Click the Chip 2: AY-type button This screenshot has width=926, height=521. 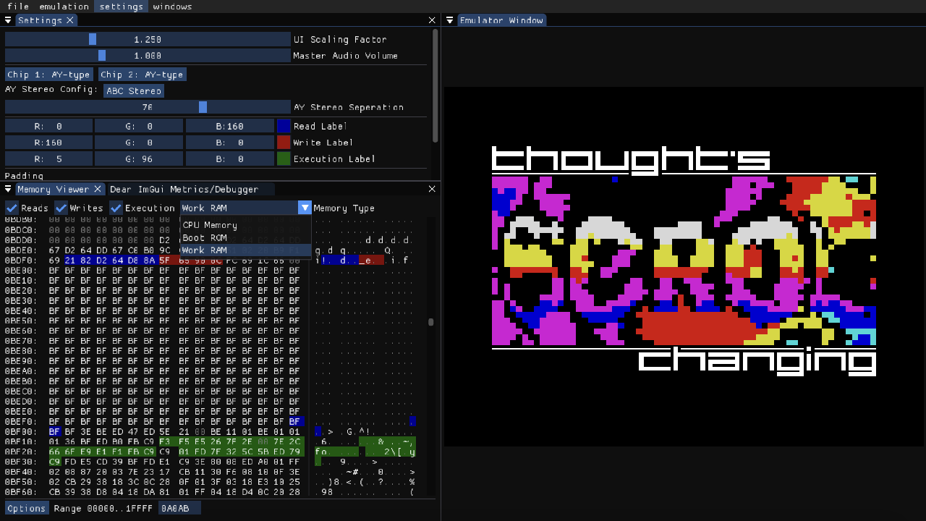click(142, 74)
